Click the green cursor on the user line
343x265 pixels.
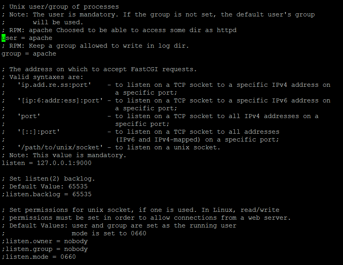point(4,38)
